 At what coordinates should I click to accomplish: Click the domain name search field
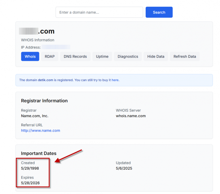99,12
